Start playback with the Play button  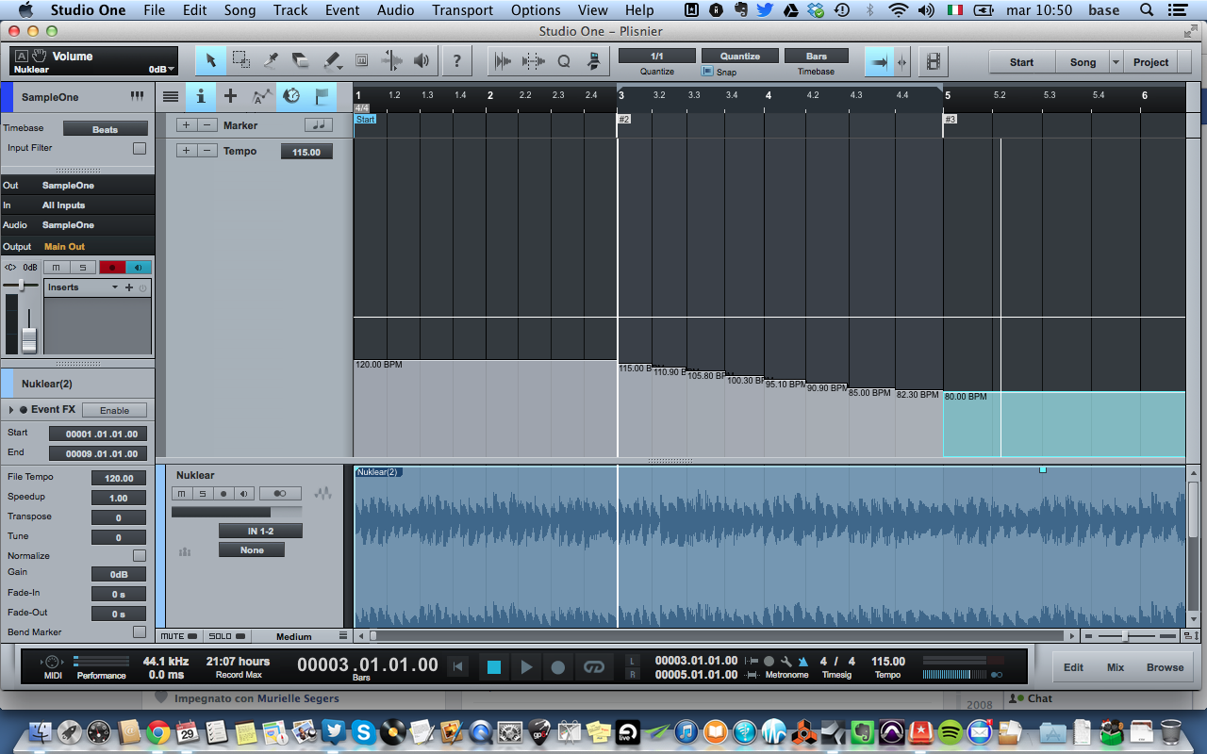(527, 666)
